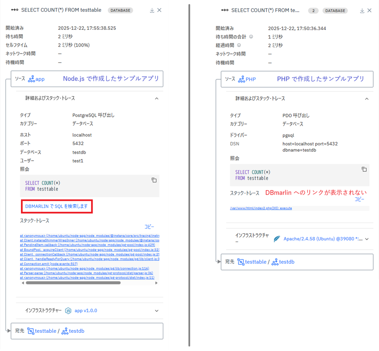The image size is (379, 351).
Task: Open 'at PendingItem.callback' stack frame
Action: (x=88, y=245)
